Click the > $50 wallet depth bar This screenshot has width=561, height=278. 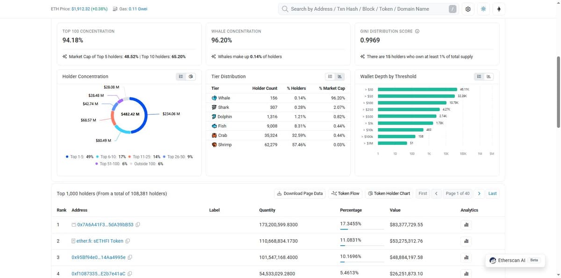417,96
